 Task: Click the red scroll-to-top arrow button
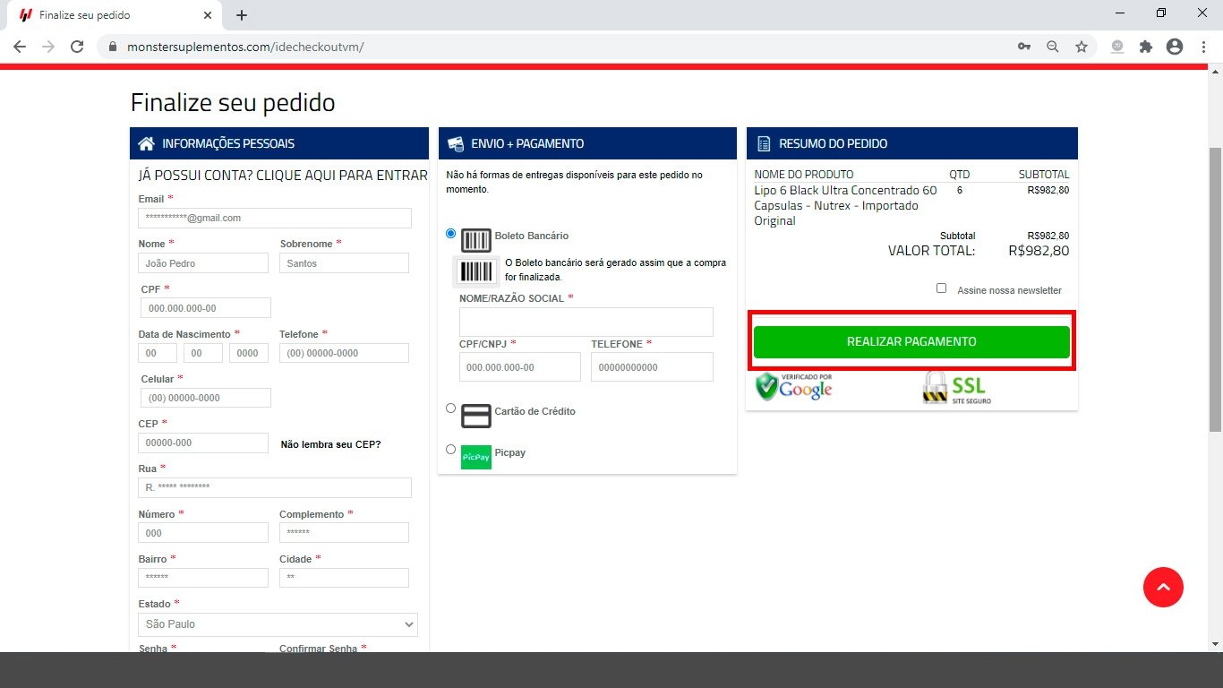1163,587
